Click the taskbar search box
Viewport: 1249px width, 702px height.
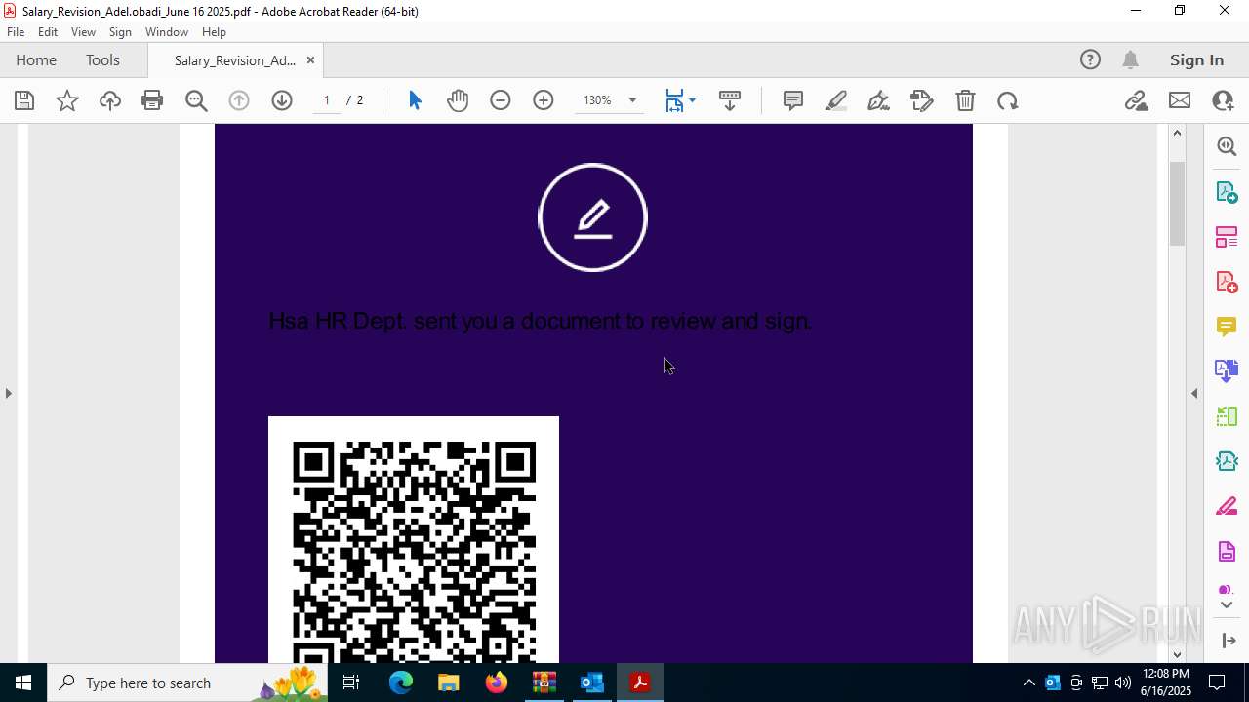click(x=187, y=682)
